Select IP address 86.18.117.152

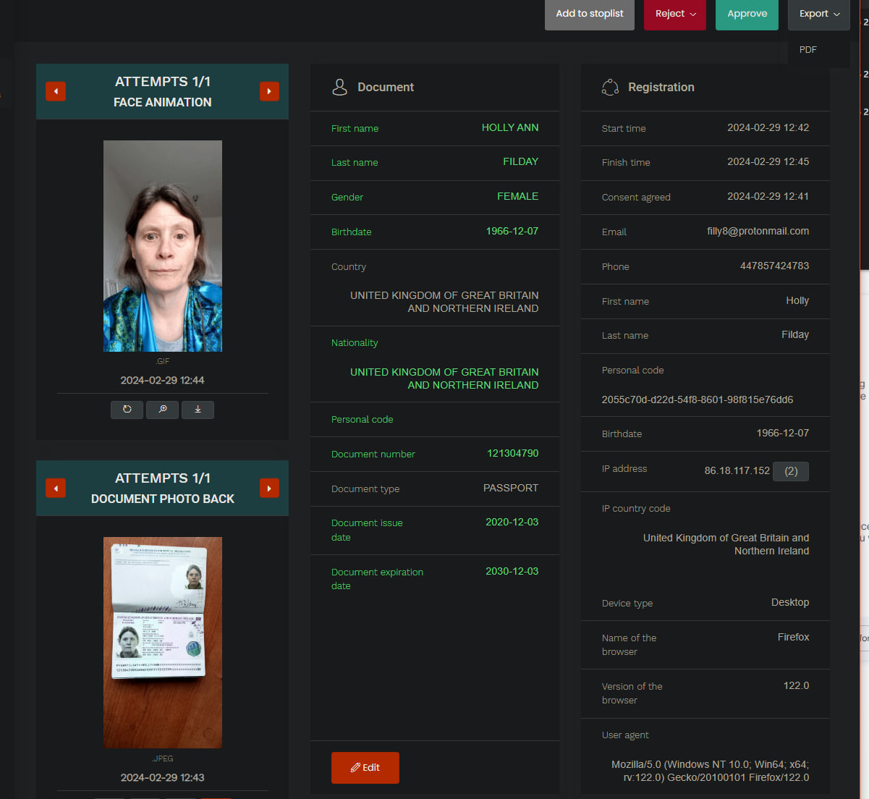pos(737,470)
